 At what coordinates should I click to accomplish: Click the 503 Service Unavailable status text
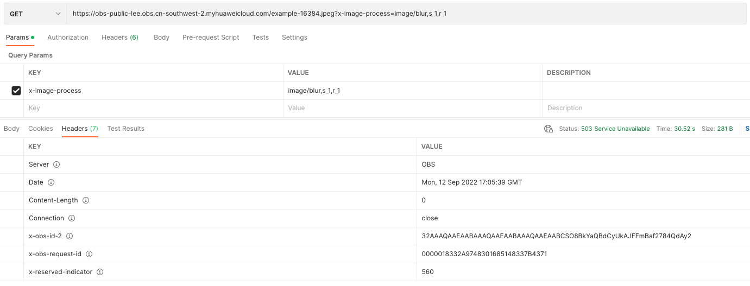(x=615, y=129)
